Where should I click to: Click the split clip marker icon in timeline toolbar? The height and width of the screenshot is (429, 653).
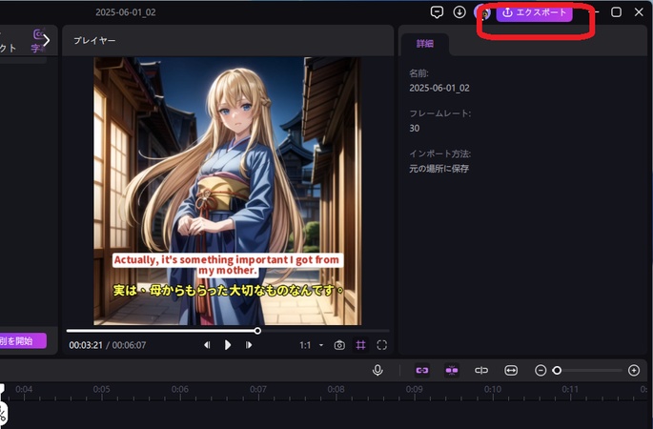481,370
